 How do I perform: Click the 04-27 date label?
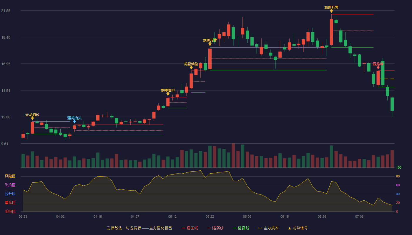[135, 216]
